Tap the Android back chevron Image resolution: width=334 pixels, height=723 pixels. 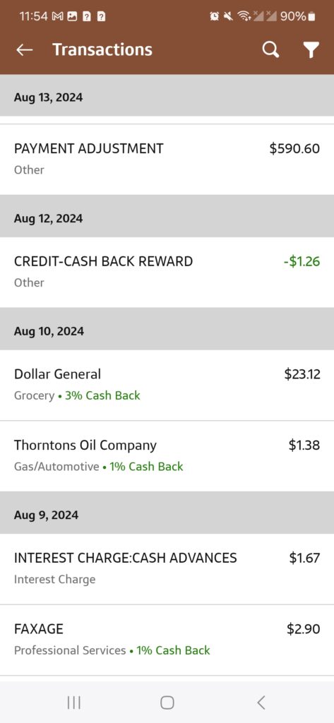(261, 703)
